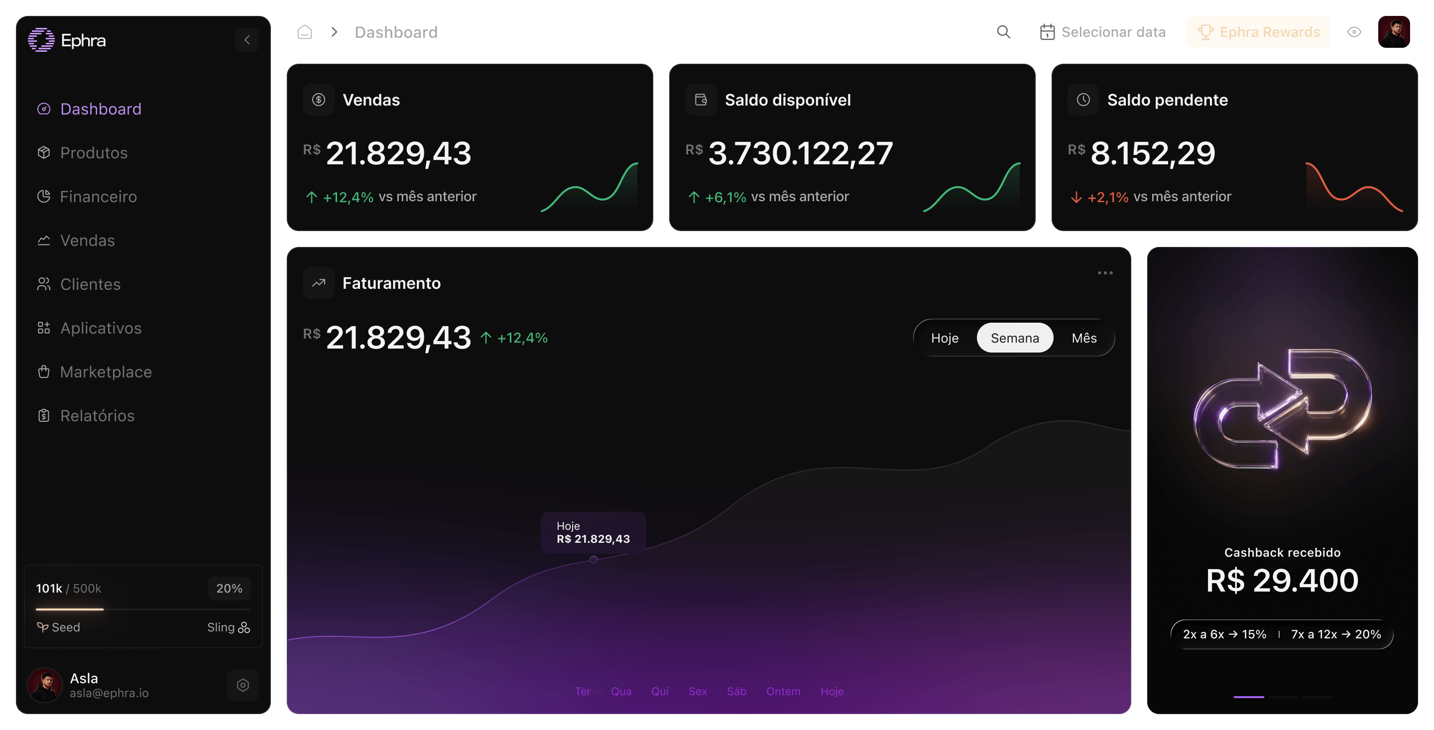Click the Sáb label on chart axis
Image resolution: width=1434 pixels, height=730 pixels.
(736, 691)
